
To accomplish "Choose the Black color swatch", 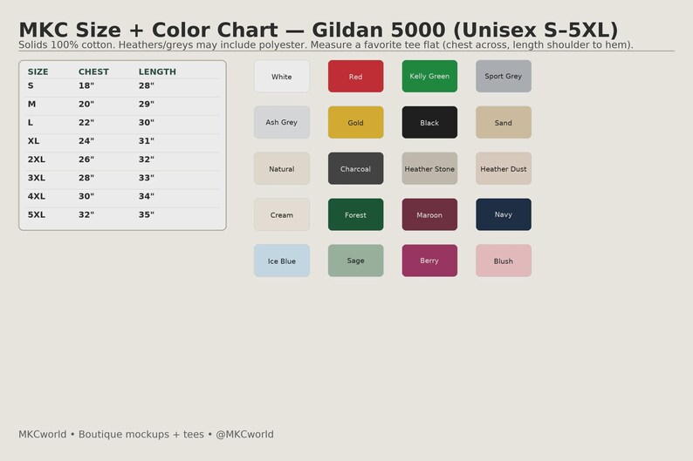I will [429, 122].
